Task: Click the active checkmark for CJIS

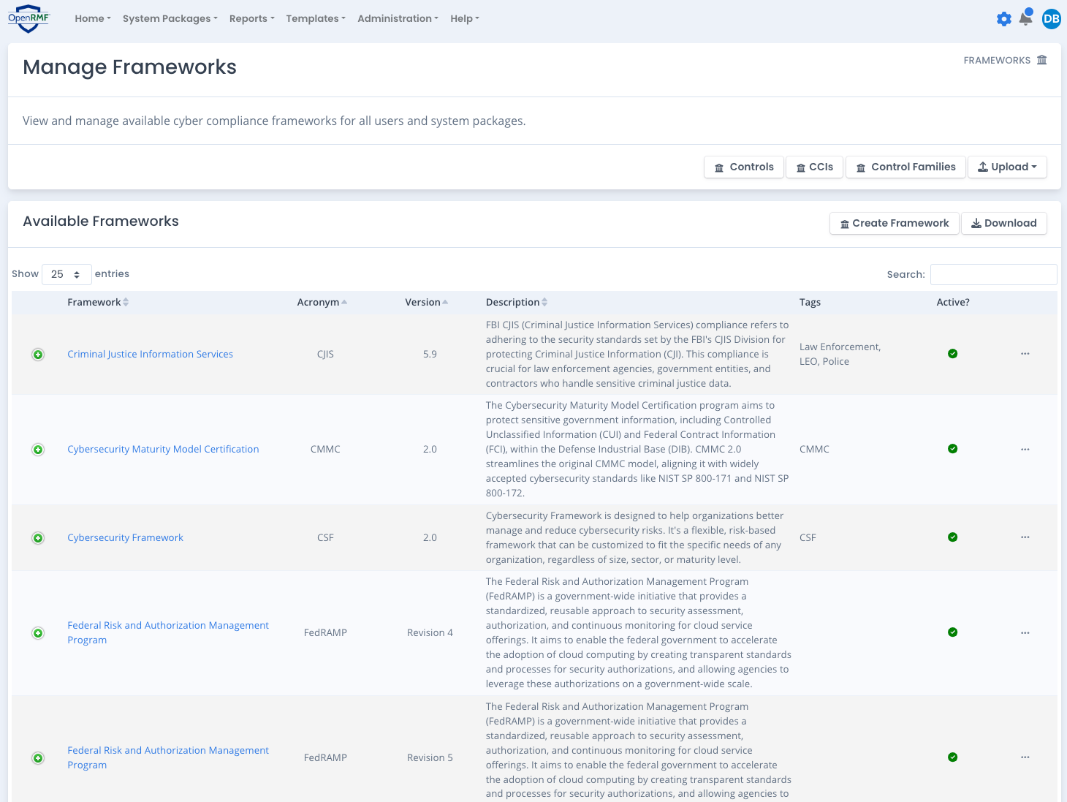Action: click(x=952, y=354)
